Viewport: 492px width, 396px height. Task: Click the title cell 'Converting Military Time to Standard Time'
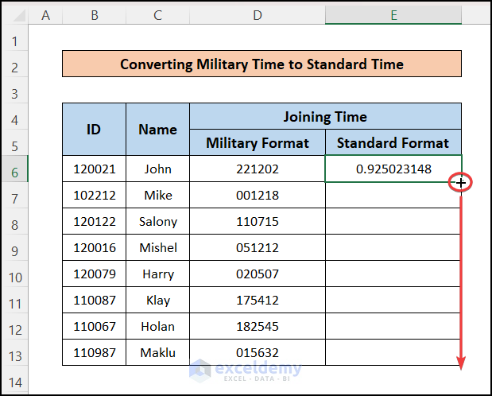click(x=261, y=64)
